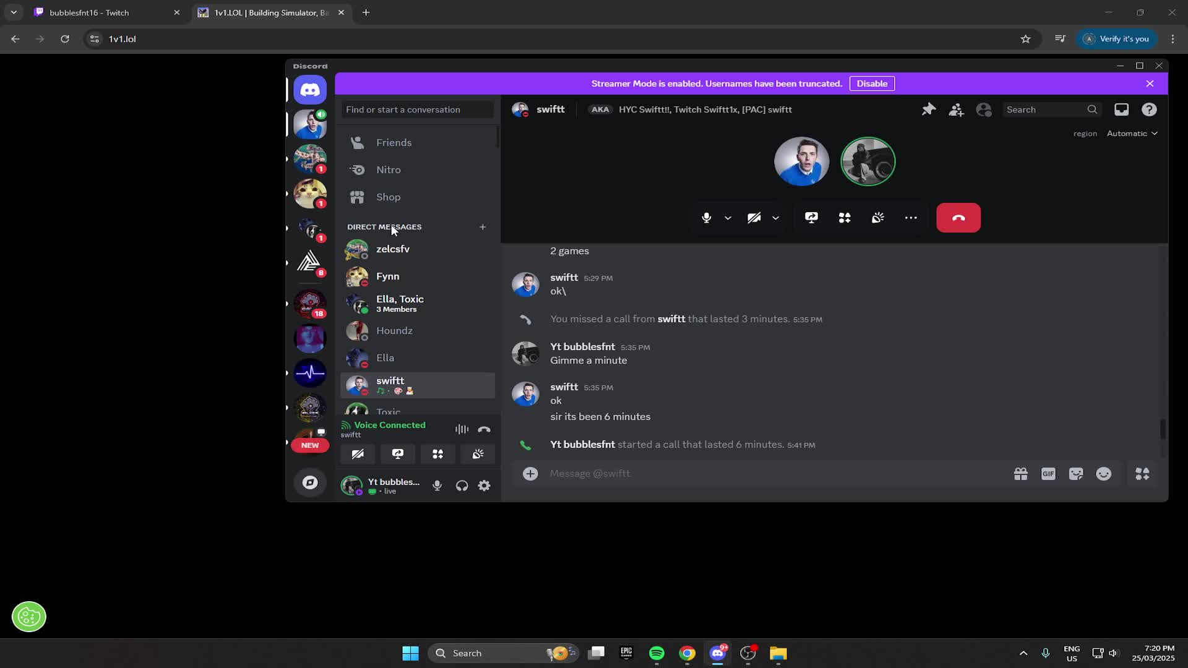Open Discord help icon

(1148, 109)
